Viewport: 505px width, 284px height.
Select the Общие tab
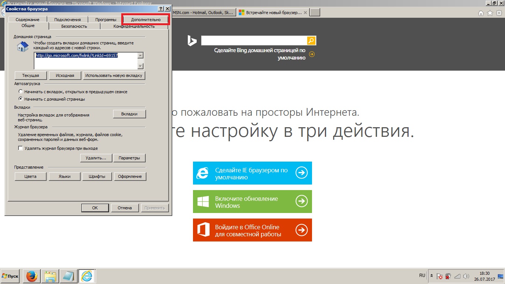[x=28, y=26]
